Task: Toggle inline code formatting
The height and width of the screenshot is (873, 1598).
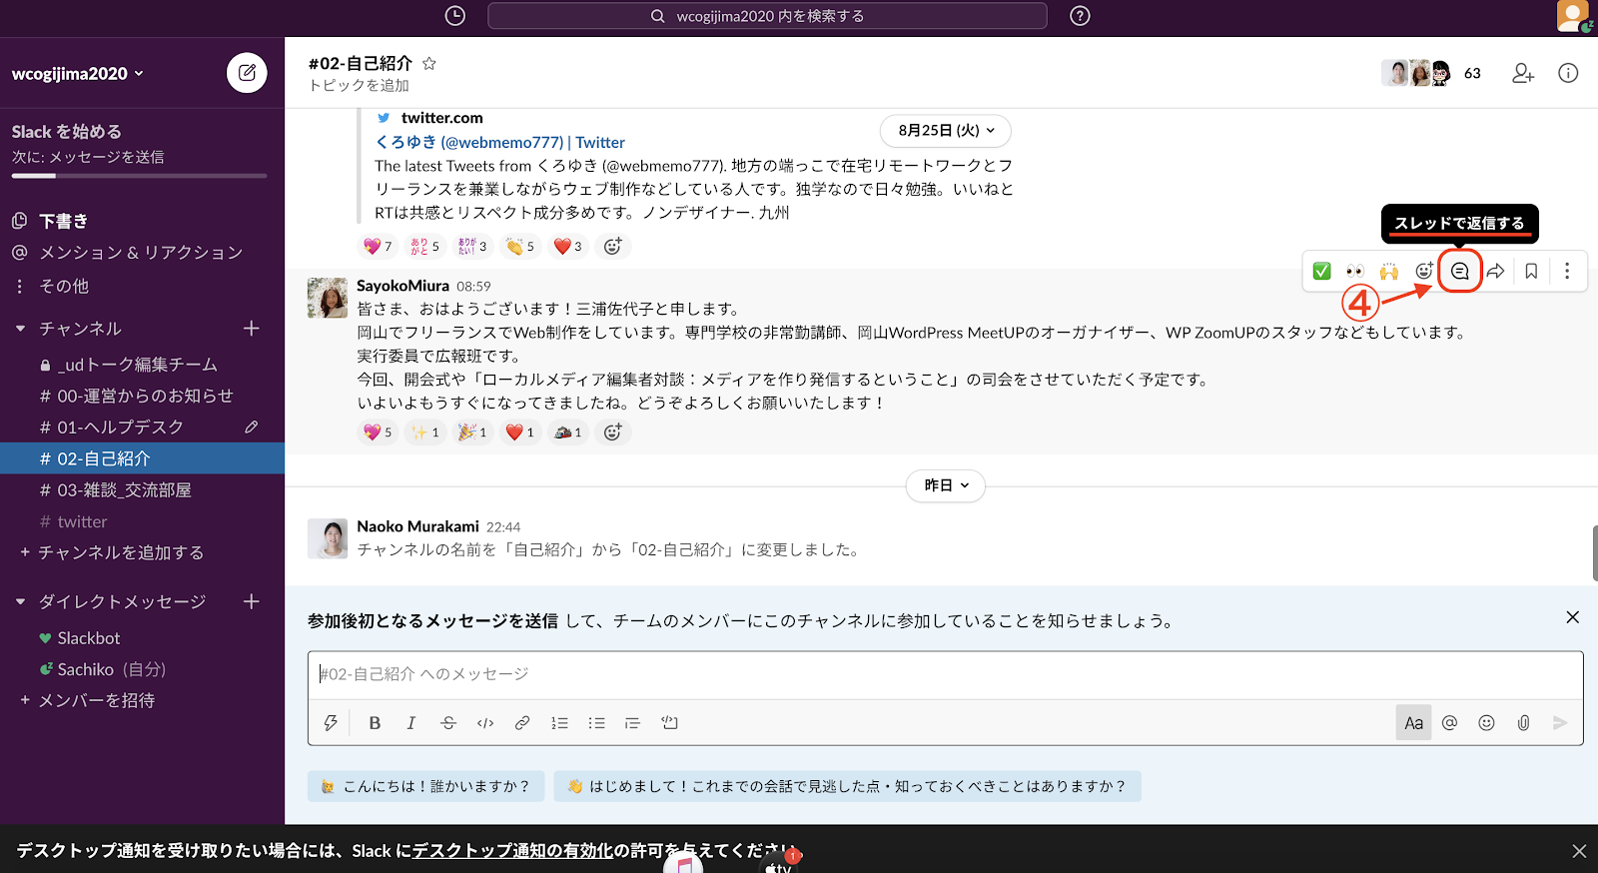Action: click(485, 722)
